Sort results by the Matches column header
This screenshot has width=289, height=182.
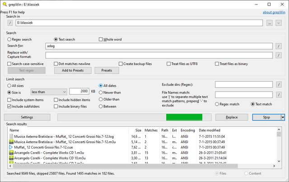click(150, 130)
